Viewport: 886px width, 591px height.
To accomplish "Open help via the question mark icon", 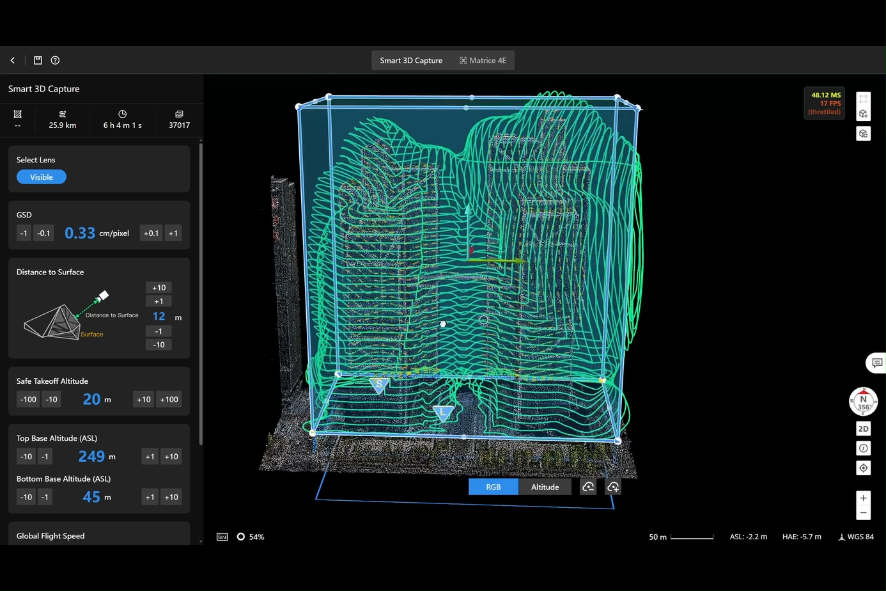I will (x=55, y=60).
